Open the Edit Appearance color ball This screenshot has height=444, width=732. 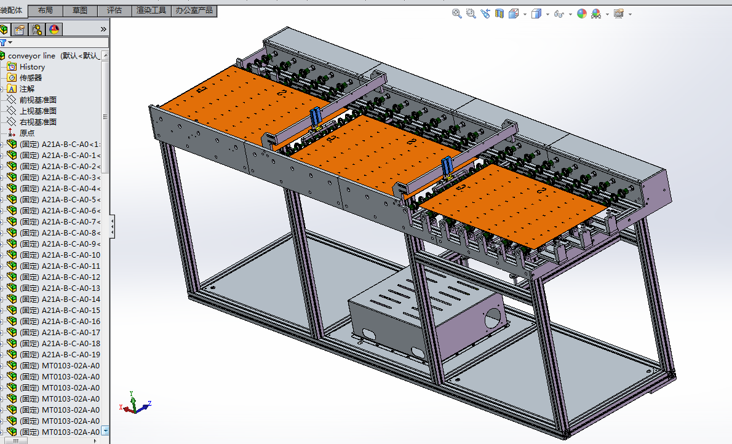tap(582, 14)
